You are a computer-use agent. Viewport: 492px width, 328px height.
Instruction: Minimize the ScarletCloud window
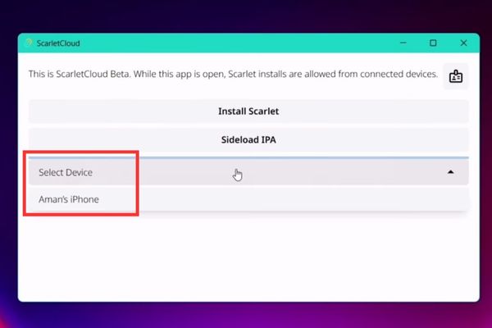click(x=403, y=43)
